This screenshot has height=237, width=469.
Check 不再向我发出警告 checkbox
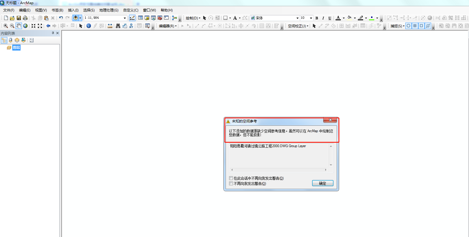[x=231, y=184]
